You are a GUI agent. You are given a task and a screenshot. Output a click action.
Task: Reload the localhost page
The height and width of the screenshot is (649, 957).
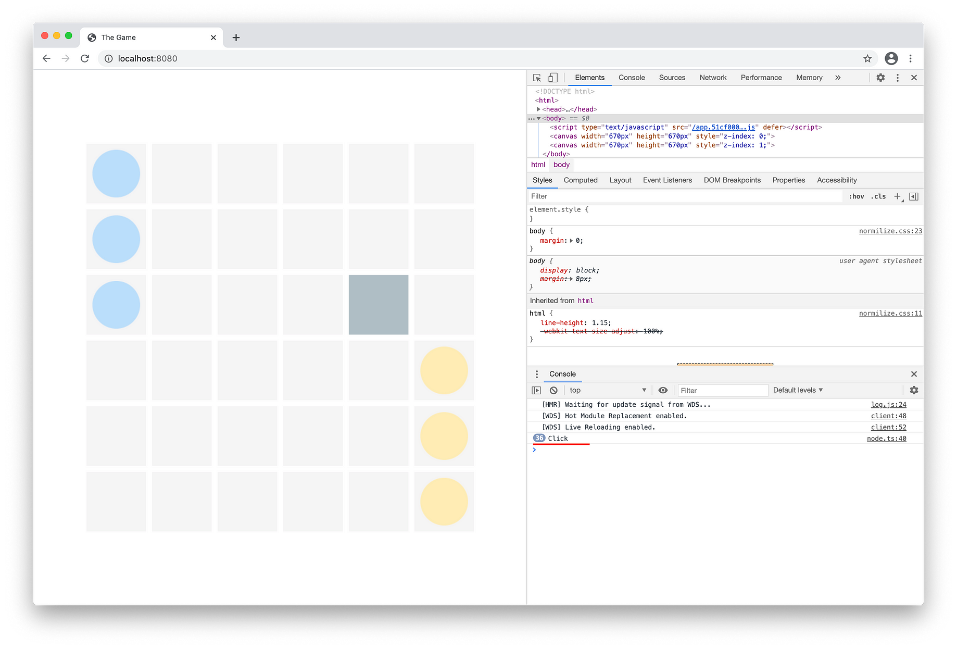point(85,58)
